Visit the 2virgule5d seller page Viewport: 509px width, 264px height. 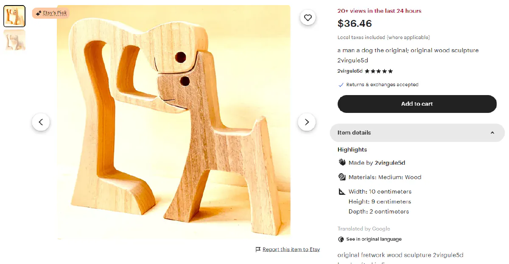(349, 71)
